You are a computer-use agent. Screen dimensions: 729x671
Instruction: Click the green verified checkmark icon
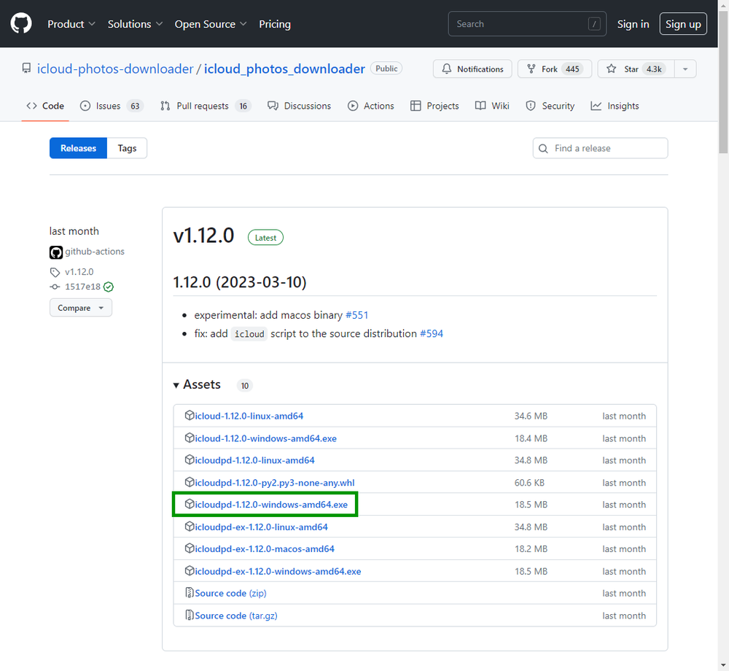(x=109, y=287)
